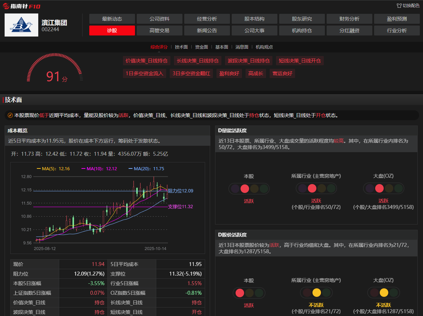423x316 pixels.
Task: Click the 大盘(OZ) price activity yellow light
Action: coord(384,293)
